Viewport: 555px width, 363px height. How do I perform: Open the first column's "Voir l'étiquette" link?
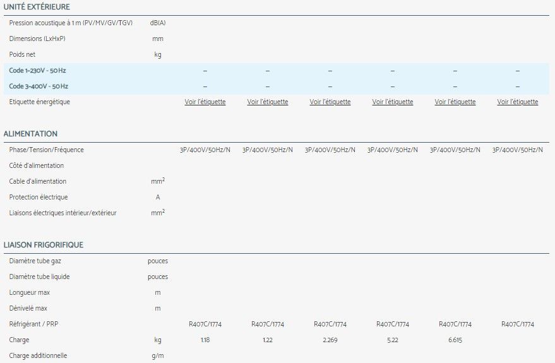click(205, 102)
